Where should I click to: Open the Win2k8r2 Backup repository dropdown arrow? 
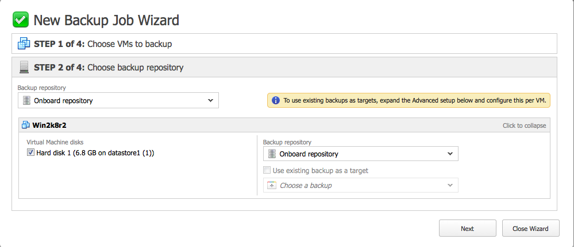click(x=450, y=154)
